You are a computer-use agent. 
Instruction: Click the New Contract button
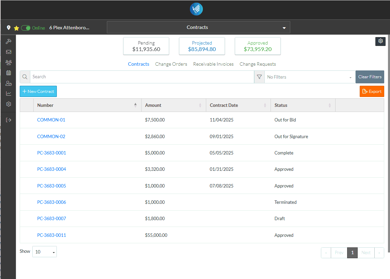tap(38, 92)
